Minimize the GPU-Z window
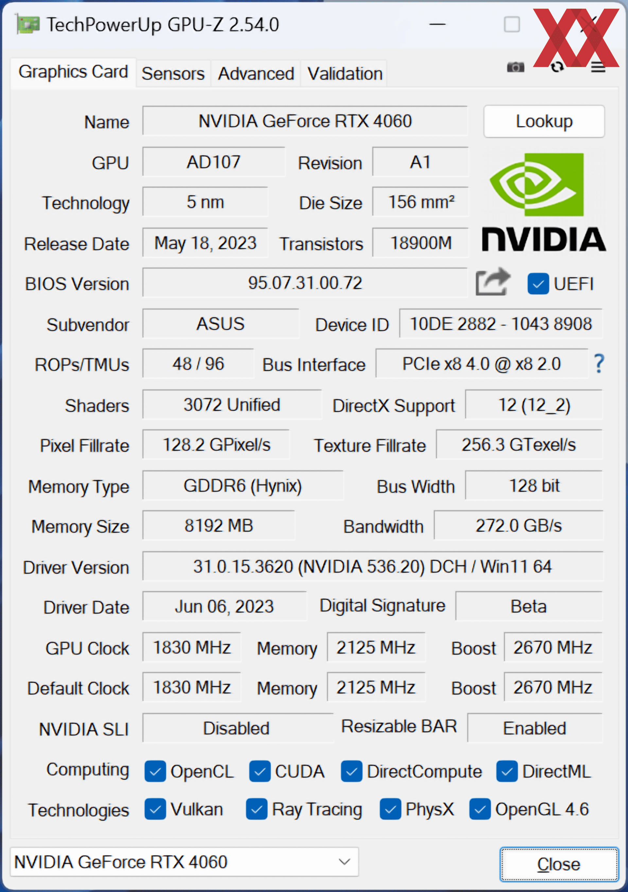This screenshot has height=892, width=628. pos(437,25)
